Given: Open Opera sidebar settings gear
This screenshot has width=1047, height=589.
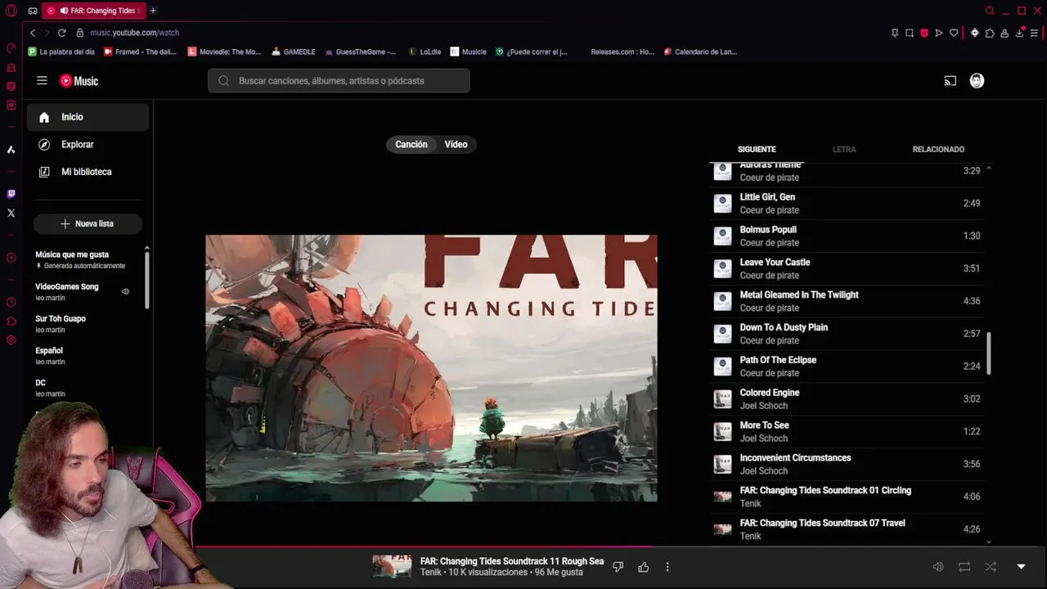Looking at the screenshot, I should tap(11, 340).
